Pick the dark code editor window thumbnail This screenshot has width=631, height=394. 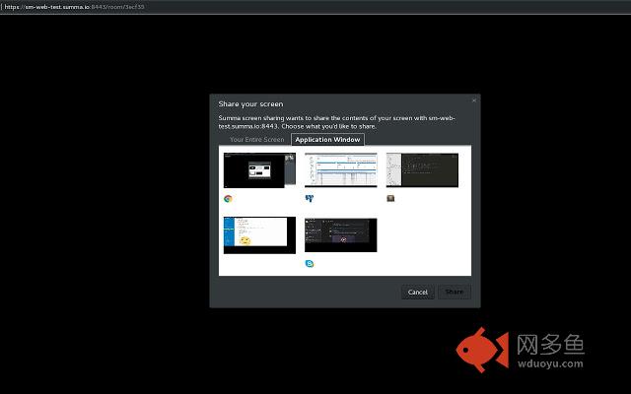click(x=422, y=170)
